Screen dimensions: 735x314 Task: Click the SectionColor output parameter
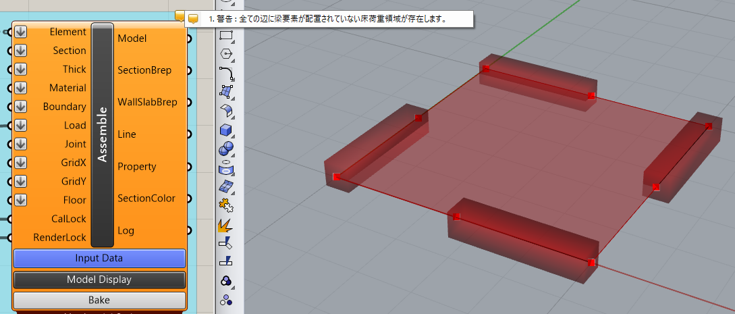coord(146,199)
